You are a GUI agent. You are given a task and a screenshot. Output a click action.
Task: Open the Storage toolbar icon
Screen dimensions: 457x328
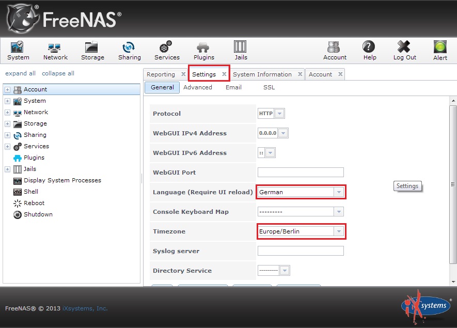(x=92, y=51)
